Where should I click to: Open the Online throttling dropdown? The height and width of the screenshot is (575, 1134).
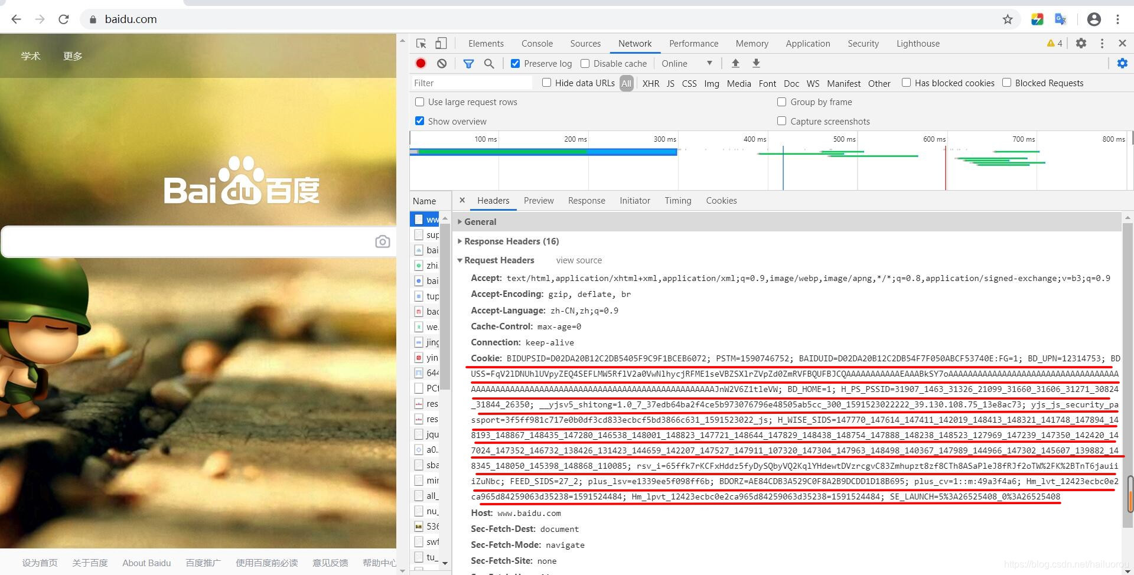687,63
